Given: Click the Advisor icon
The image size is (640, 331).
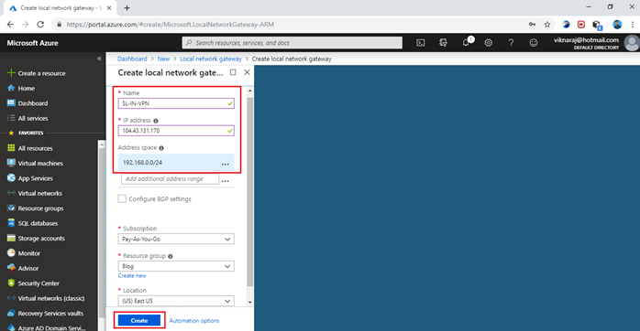Looking at the screenshot, I should [x=11, y=268].
